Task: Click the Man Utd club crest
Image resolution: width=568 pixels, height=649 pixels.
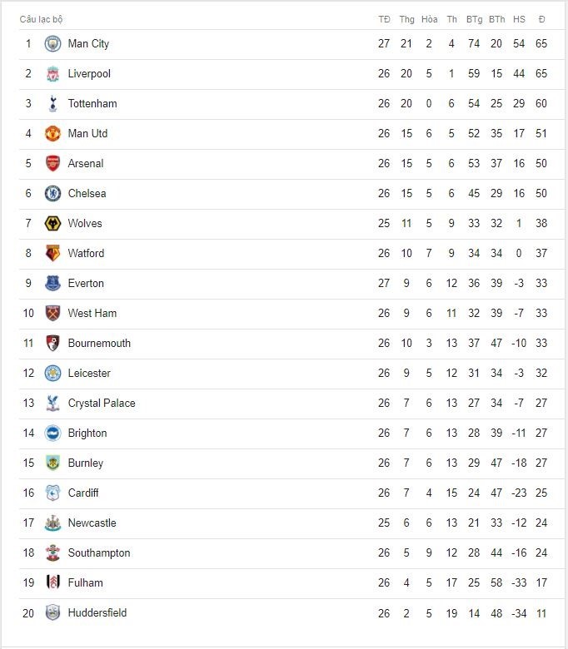Action: click(52, 134)
